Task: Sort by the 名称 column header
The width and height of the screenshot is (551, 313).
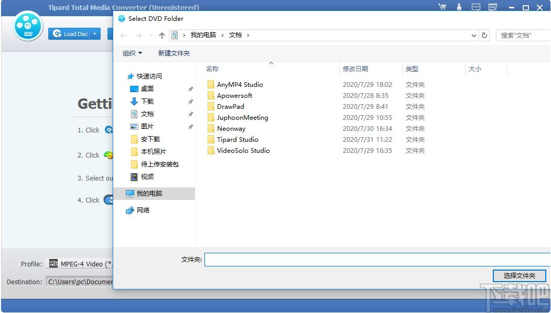Action: click(212, 69)
